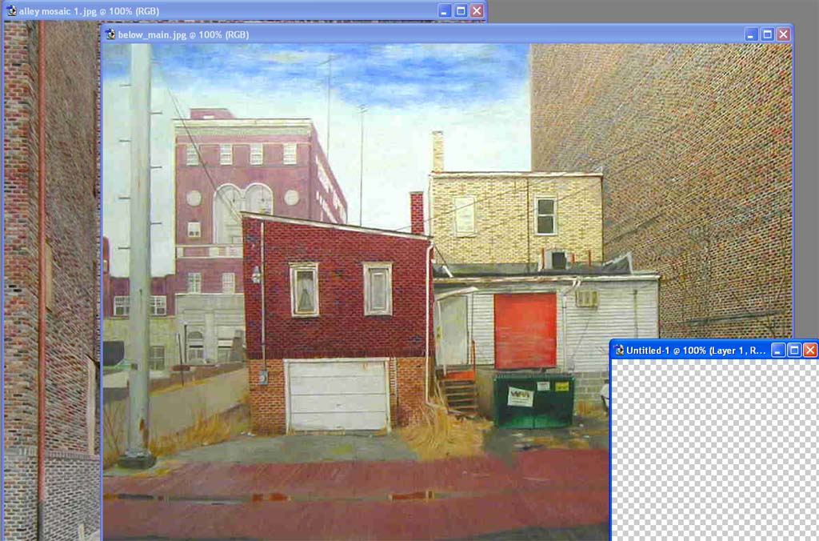Minimize the alley mosaic 1.jpg window
This screenshot has height=541, width=819.
pos(445,11)
